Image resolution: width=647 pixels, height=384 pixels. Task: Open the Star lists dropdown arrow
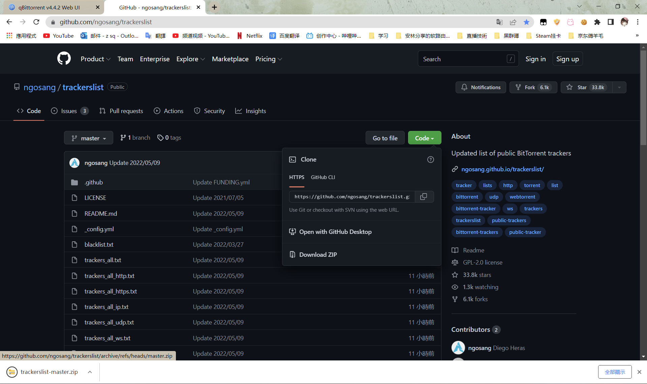coord(619,87)
